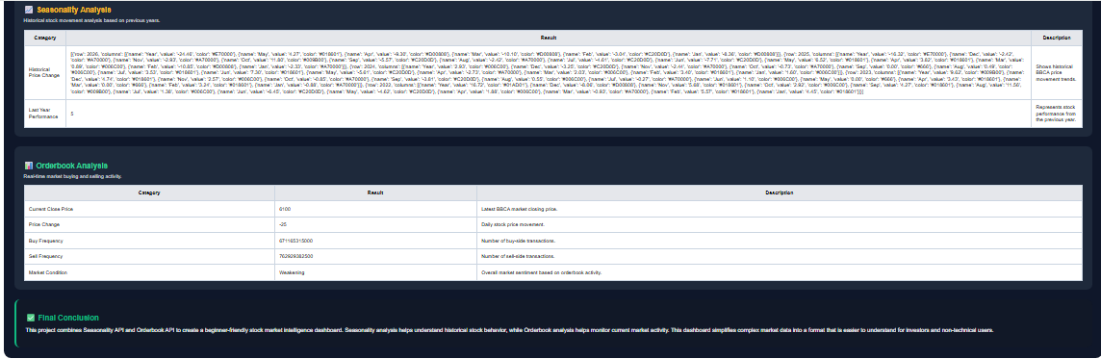Click the Orderbook Analysis bar chart icon
Screen dimensions: 1101x359
[28, 166]
